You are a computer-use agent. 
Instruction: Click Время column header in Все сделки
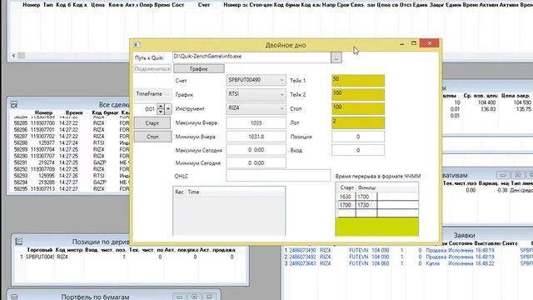[74, 112]
